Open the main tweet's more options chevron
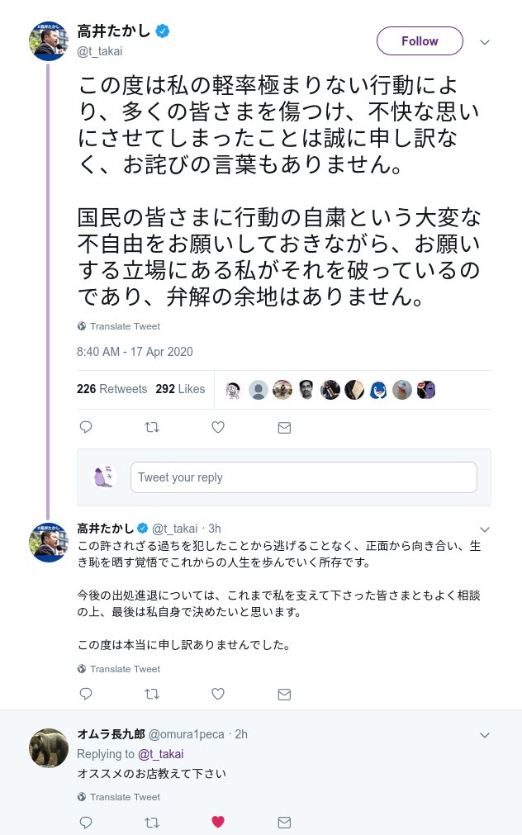The width and height of the screenshot is (522, 835). (x=486, y=42)
